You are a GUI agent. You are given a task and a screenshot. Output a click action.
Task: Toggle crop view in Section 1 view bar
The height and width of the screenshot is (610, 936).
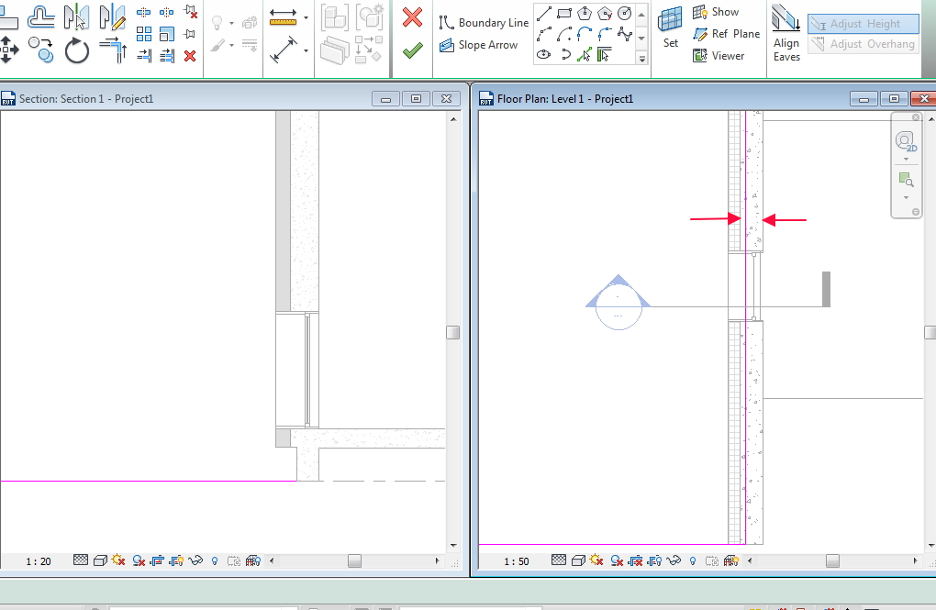point(157,560)
